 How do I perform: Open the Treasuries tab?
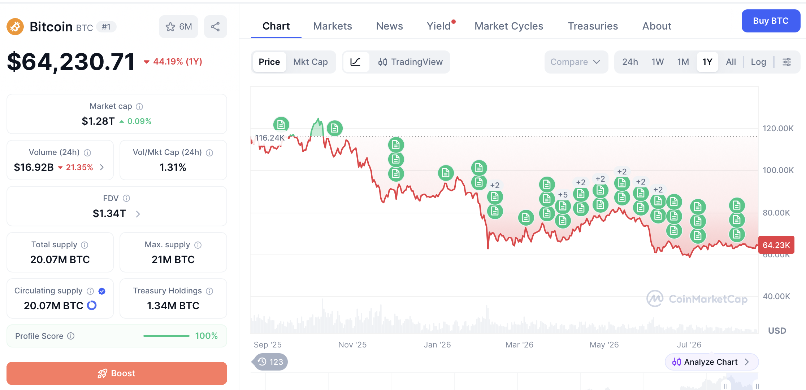[593, 26]
